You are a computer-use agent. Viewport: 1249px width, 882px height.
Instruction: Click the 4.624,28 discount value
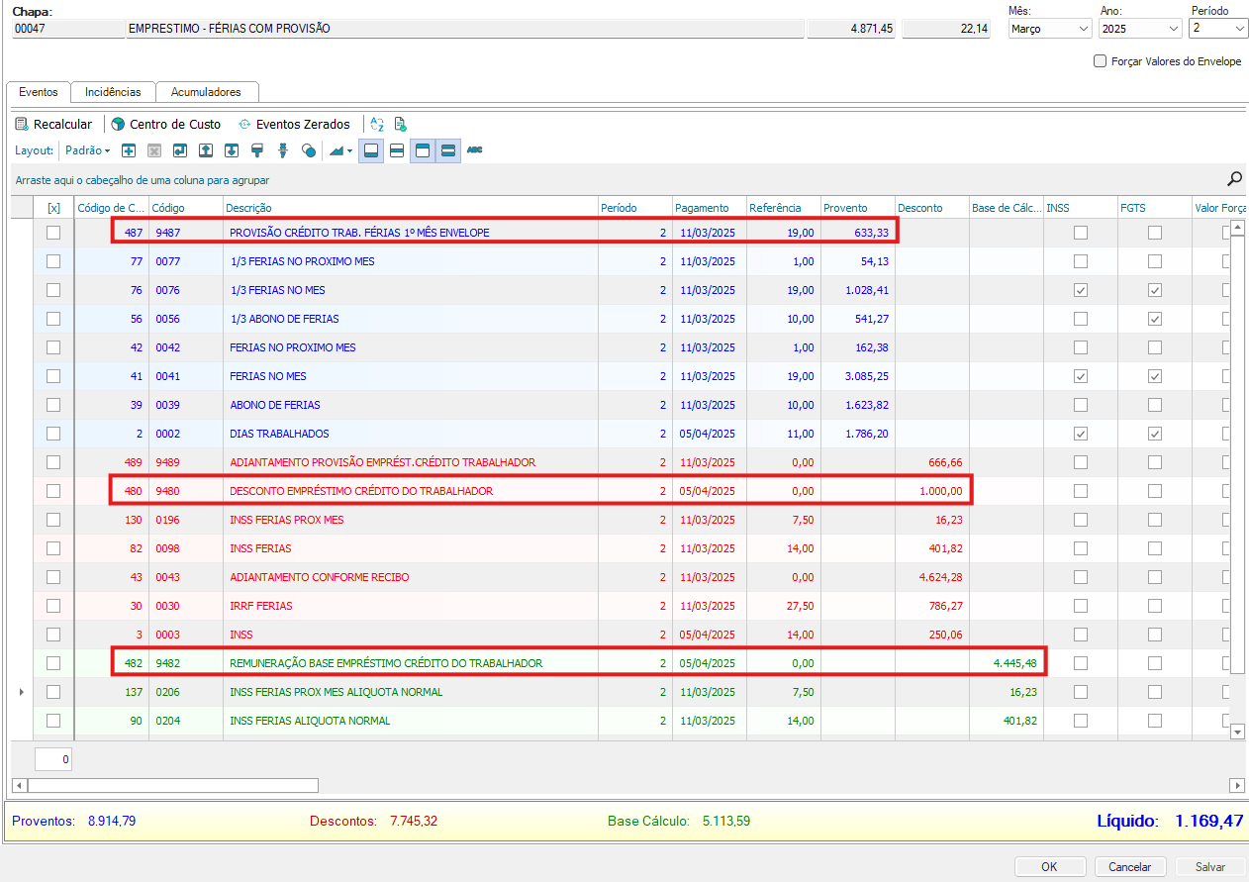940,577
